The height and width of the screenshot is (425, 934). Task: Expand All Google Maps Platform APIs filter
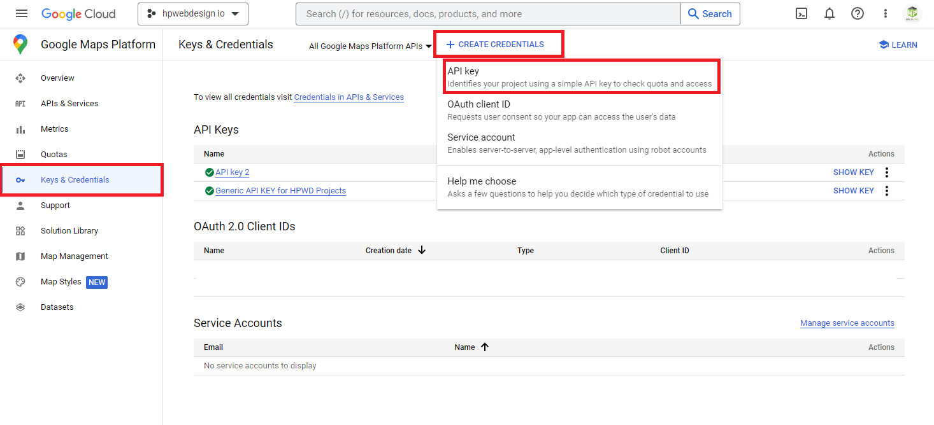click(370, 46)
